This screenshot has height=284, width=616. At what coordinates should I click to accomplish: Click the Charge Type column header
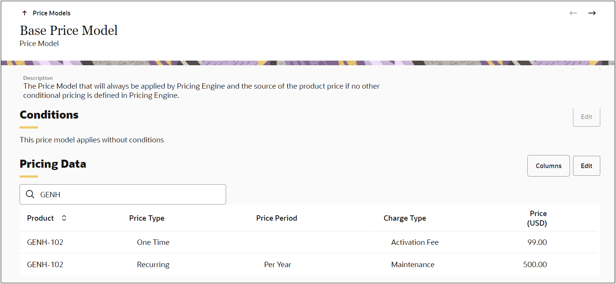pyautogui.click(x=405, y=218)
